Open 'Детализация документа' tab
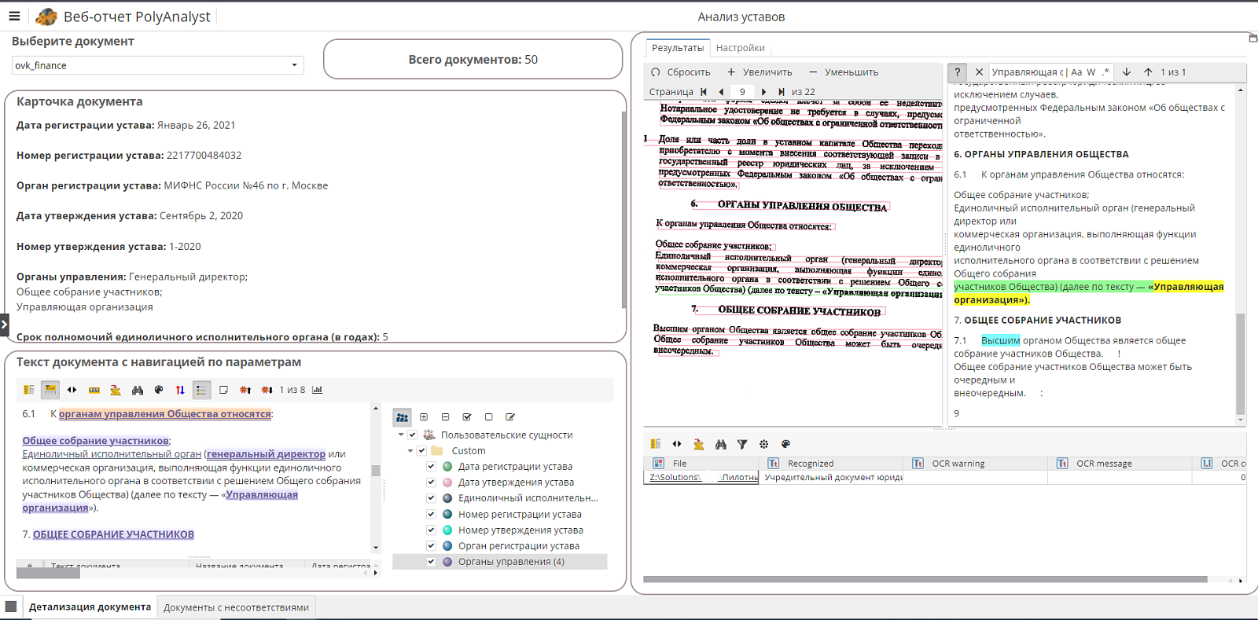The image size is (1258, 620). click(x=90, y=607)
